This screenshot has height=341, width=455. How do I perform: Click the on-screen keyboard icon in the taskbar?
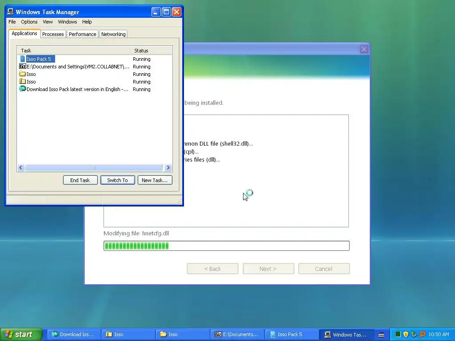click(x=381, y=335)
